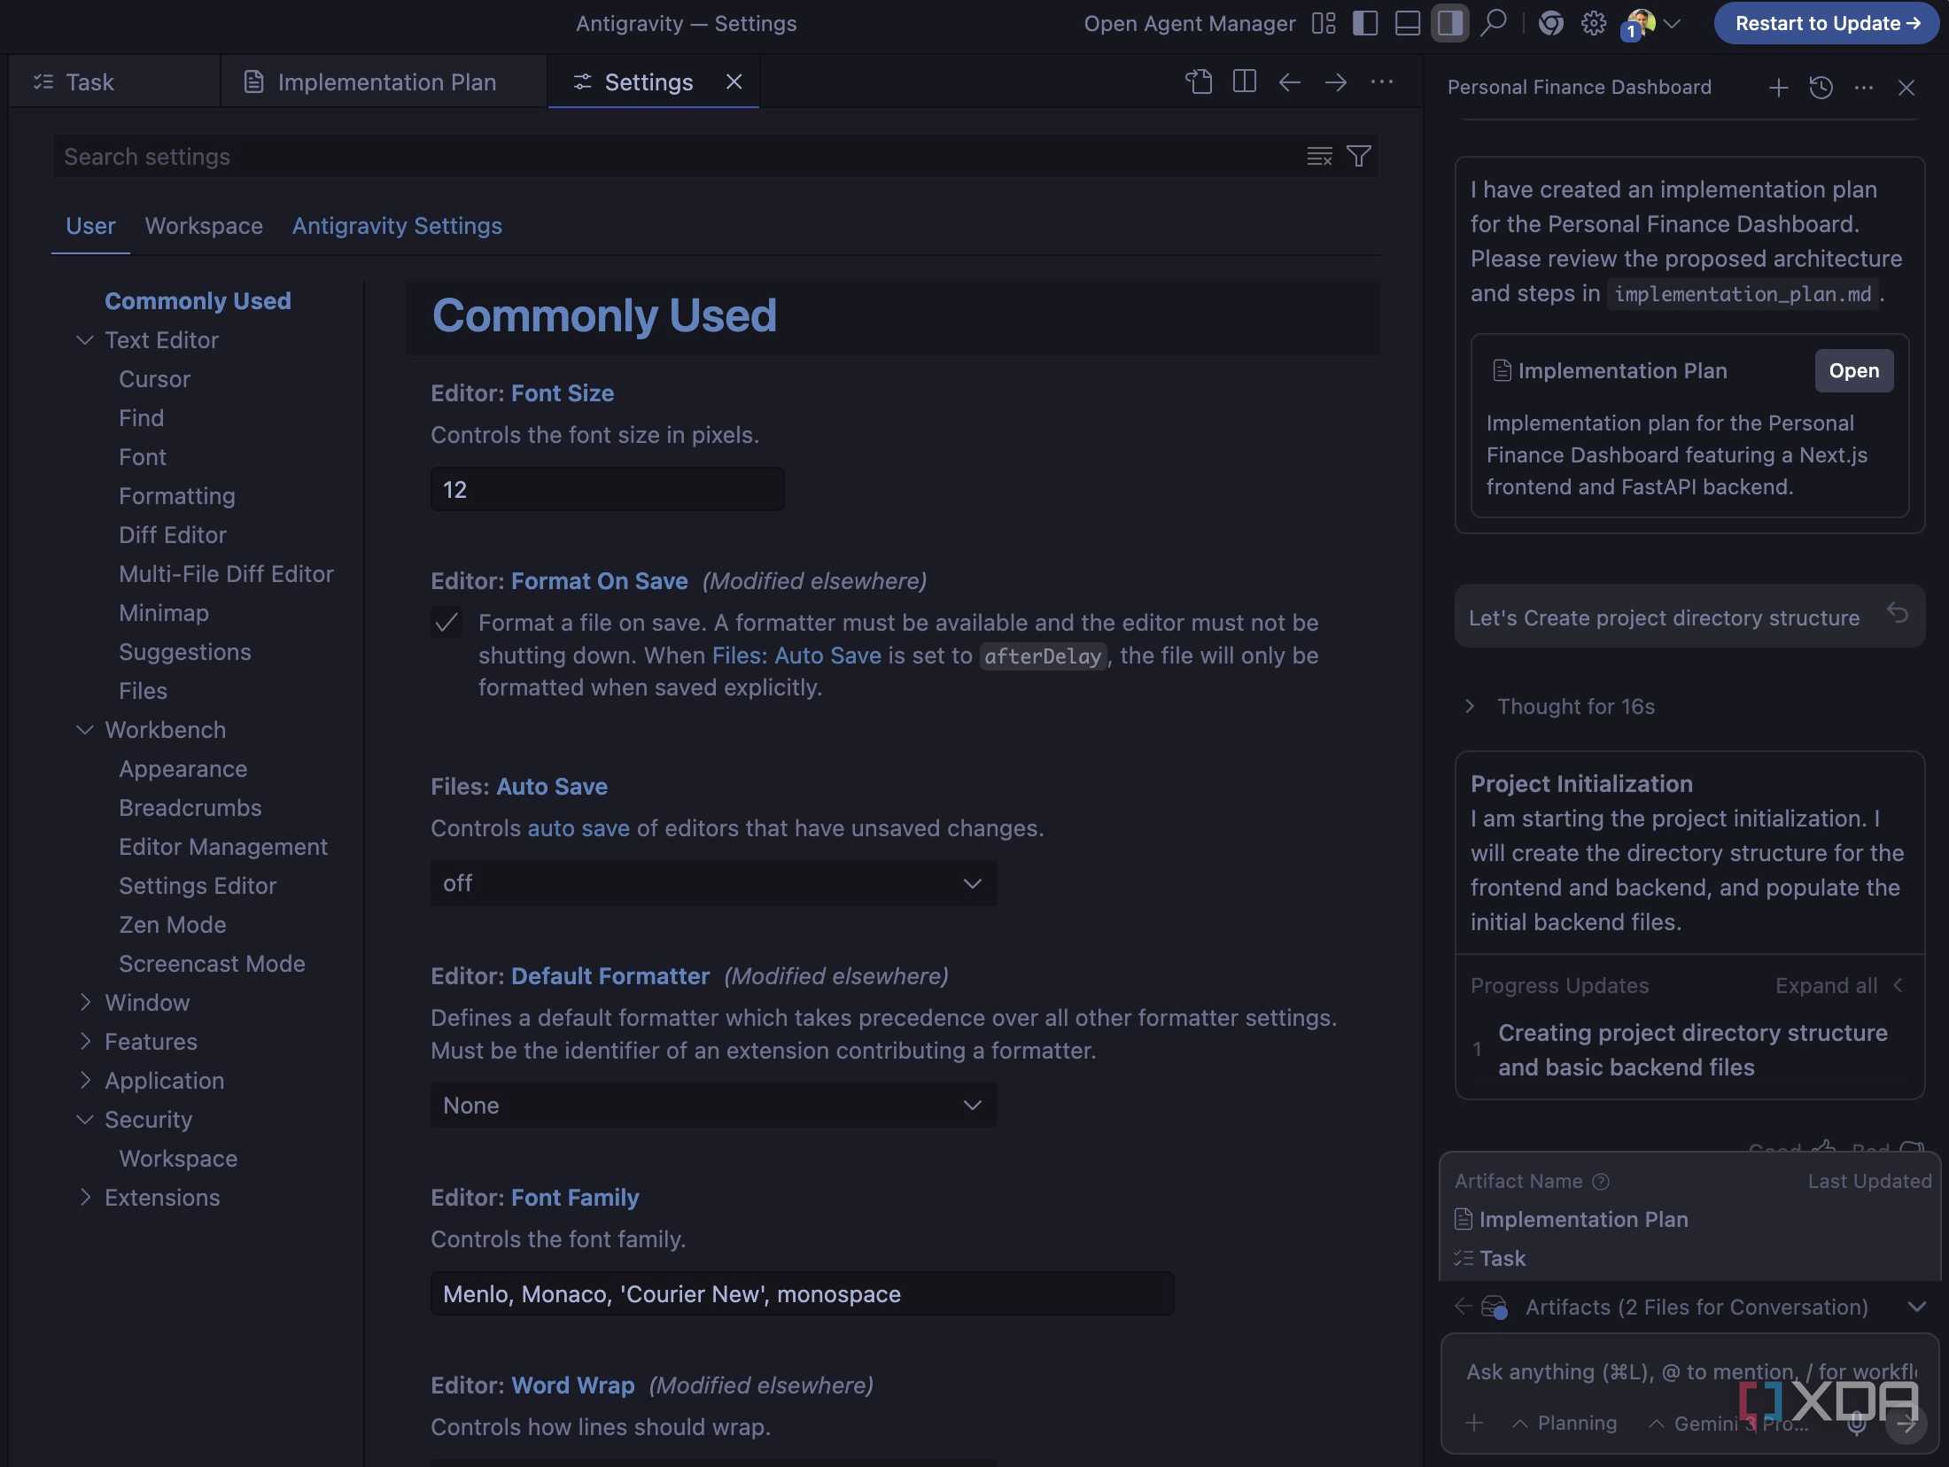The image size is (1949, 1467).
Task: Open the editor layout customization icon
Action: [1324, 23]
